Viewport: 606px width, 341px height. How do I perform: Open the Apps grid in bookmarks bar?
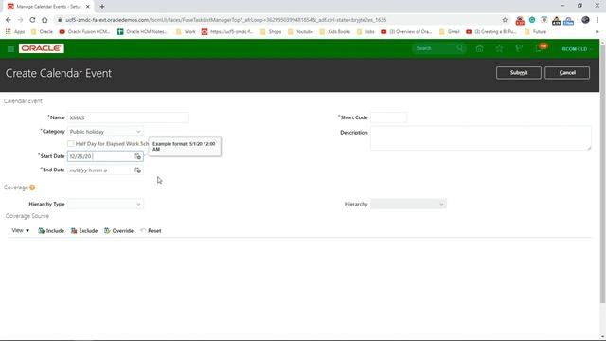[x=14, y=31]
